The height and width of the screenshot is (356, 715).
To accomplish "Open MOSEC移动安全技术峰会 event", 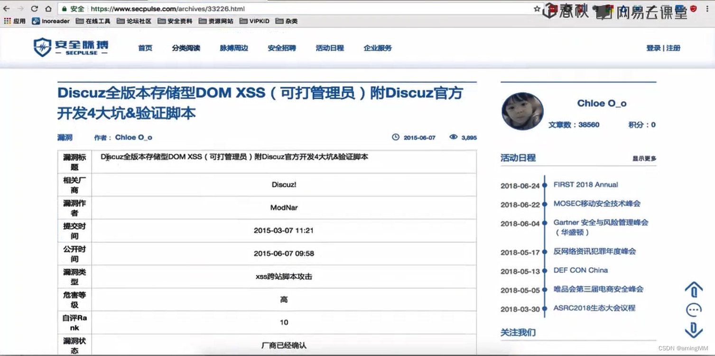I will (597, 204).
